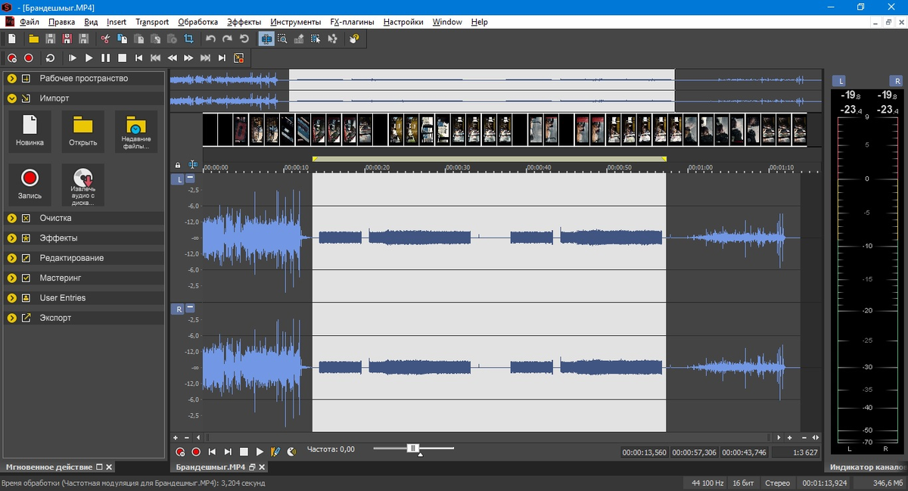This screenshot has height=491, width=908.
Task: Click the Частота playback rate slider
Action: click(413, 449)
